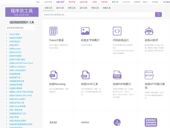
Task: Open the 首页 top navigation link
Action: [x=38, y=2]
